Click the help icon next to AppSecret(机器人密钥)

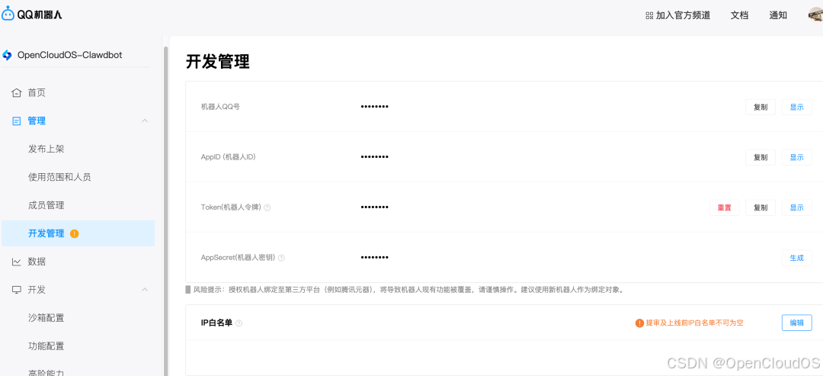281,258
